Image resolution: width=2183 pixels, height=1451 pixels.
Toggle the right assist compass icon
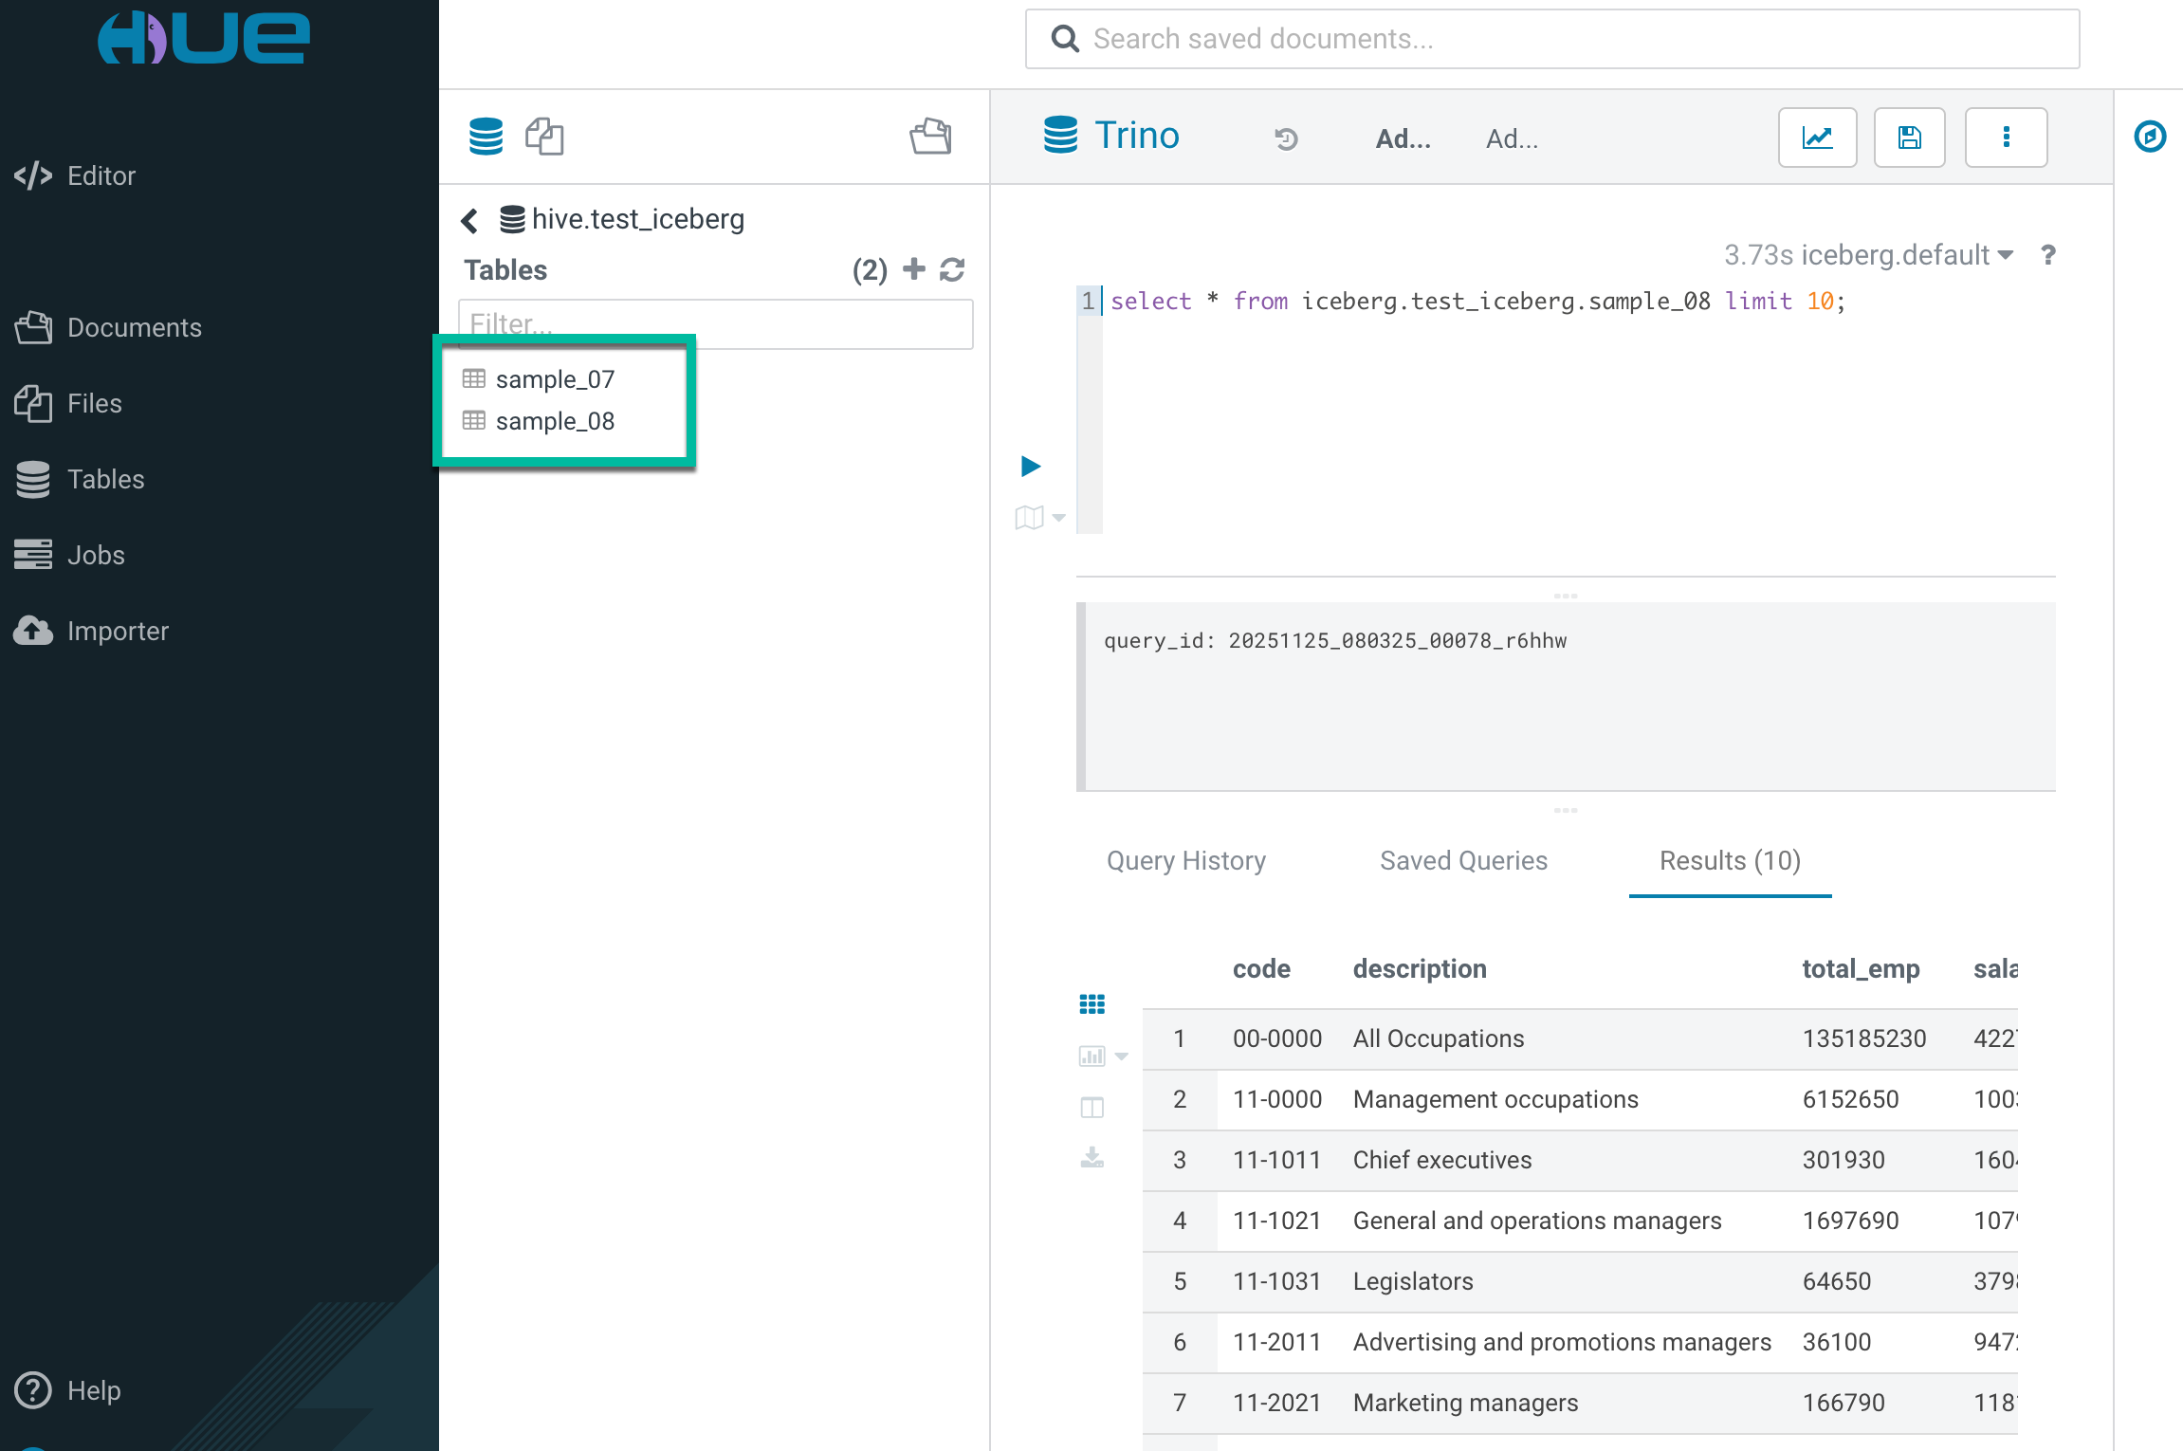[x=2149, y=137]
